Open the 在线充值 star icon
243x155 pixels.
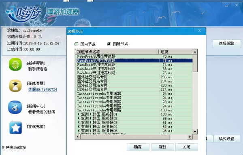pyautogui.click(x=15, y=128)
